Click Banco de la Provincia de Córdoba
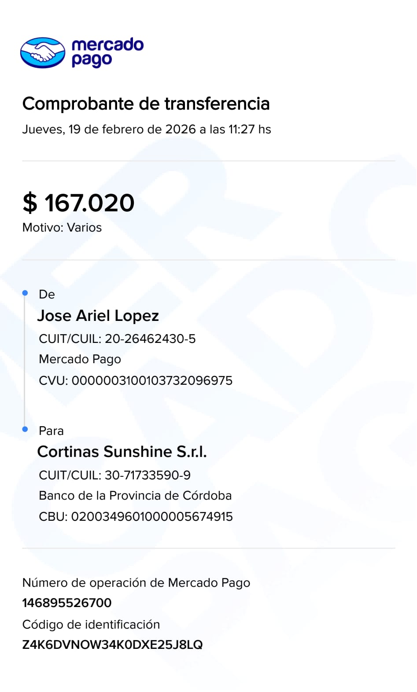This screenshot has height=692, width=417. [135, 496]
